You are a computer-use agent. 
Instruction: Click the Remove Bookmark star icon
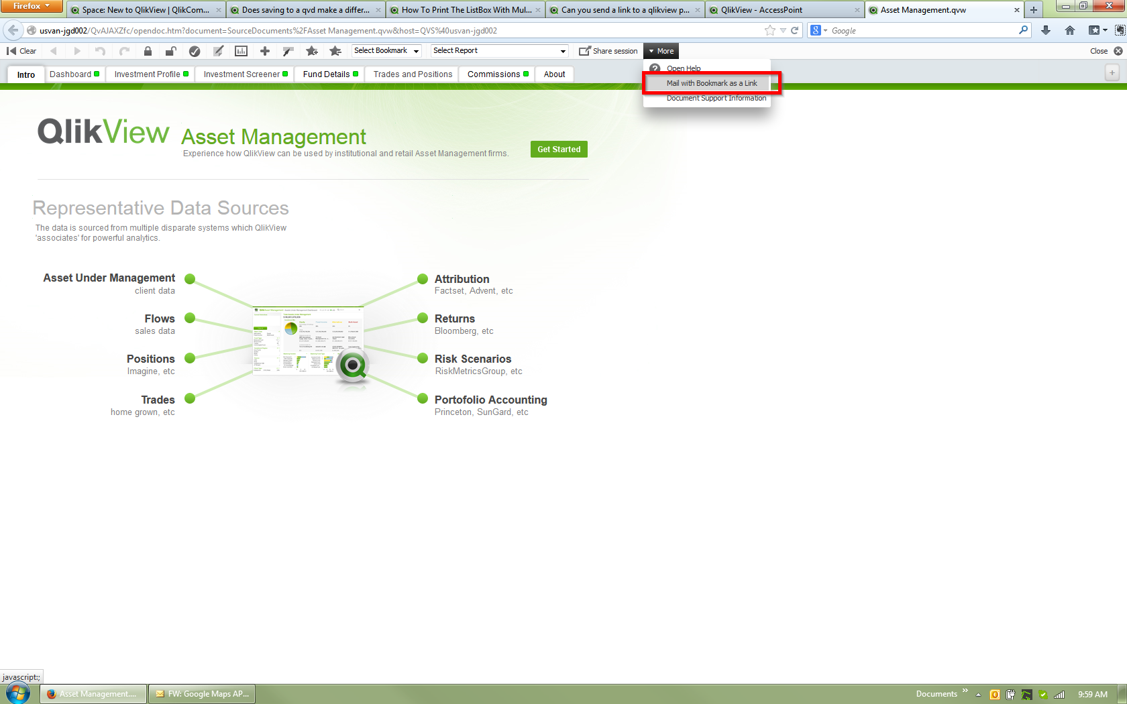(x=335, y=51)
